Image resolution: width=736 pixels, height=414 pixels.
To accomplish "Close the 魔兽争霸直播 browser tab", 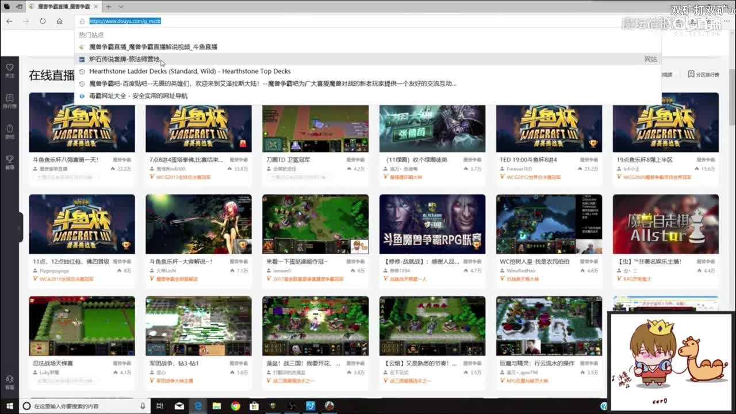I will (95, 6).
